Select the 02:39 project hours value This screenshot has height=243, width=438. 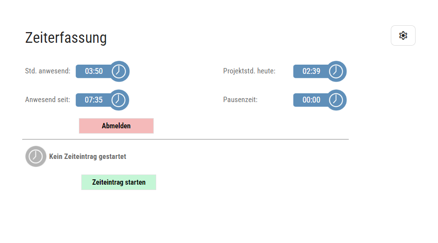click(311, 71)
